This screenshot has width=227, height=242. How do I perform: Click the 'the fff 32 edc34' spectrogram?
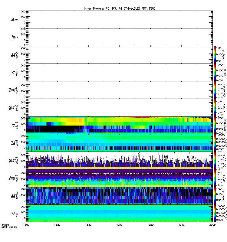tap(119, 161)
